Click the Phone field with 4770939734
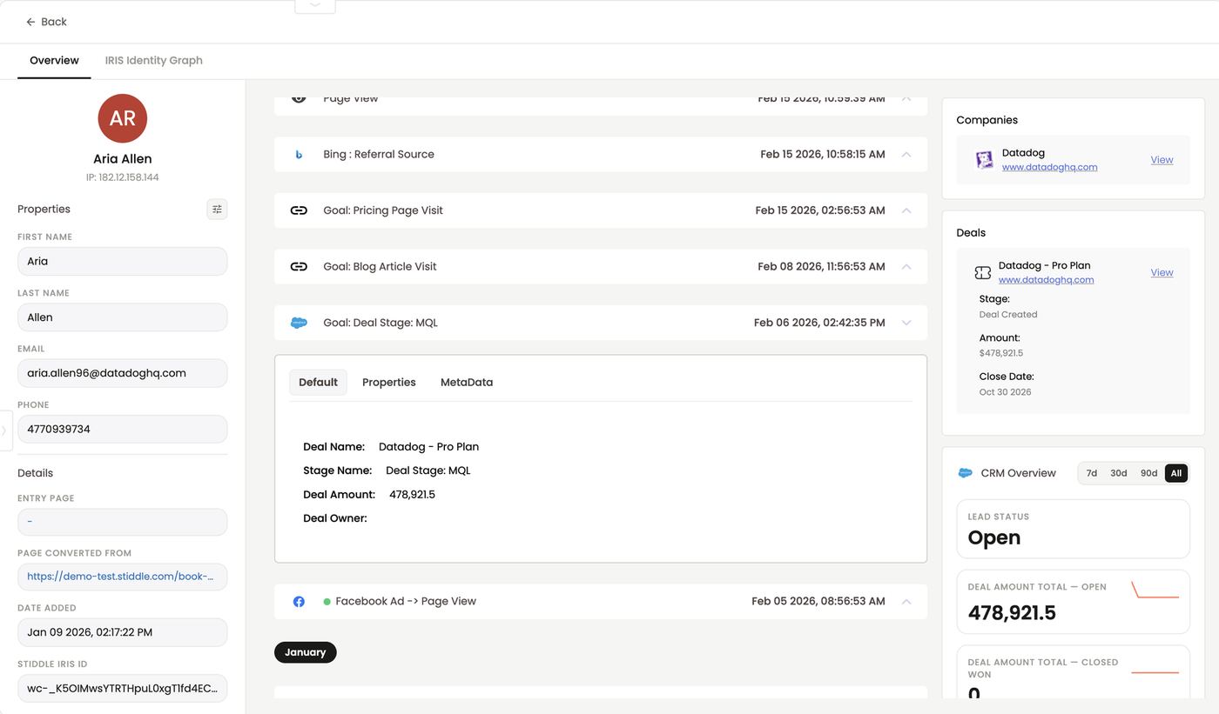 pyautogui.click(x=123, y=430)
